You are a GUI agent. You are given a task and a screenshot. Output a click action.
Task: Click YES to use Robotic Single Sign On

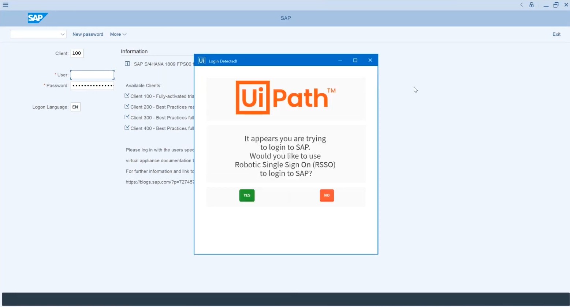246,195
